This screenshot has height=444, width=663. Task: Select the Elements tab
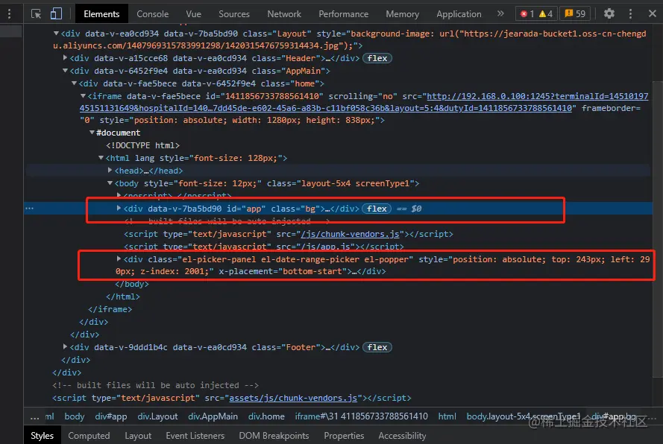point(101,14)
